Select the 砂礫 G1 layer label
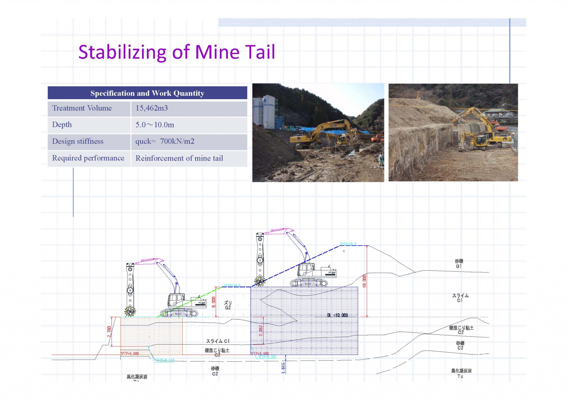 [x=459, y=263]
